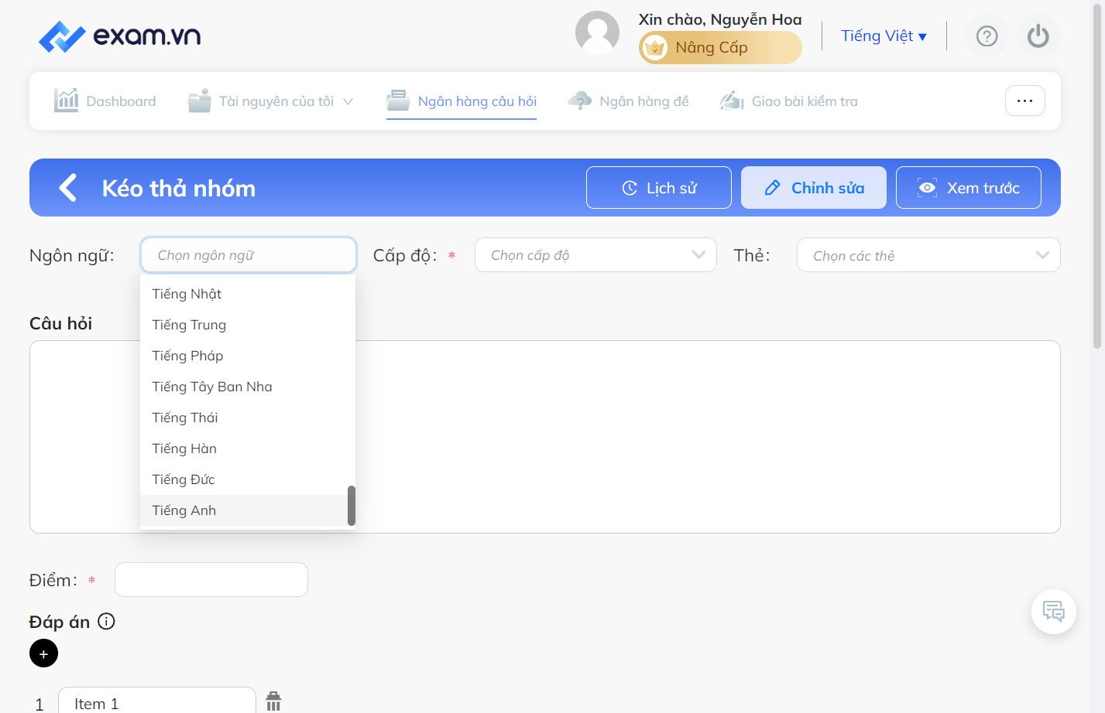Click the help question mark icon
Screen dimensions: 1105x713
987,36
